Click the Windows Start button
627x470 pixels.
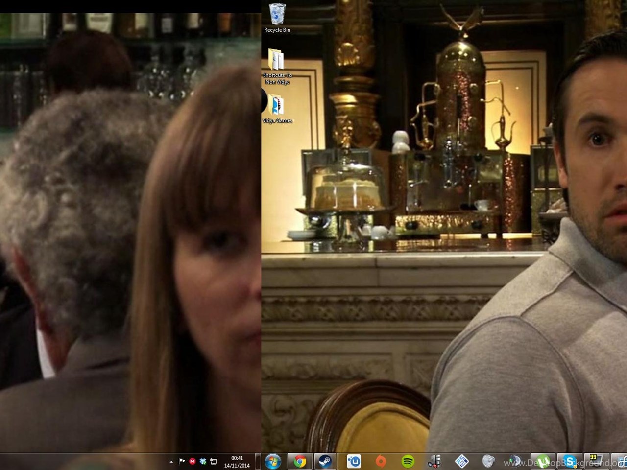pos(273,461)
